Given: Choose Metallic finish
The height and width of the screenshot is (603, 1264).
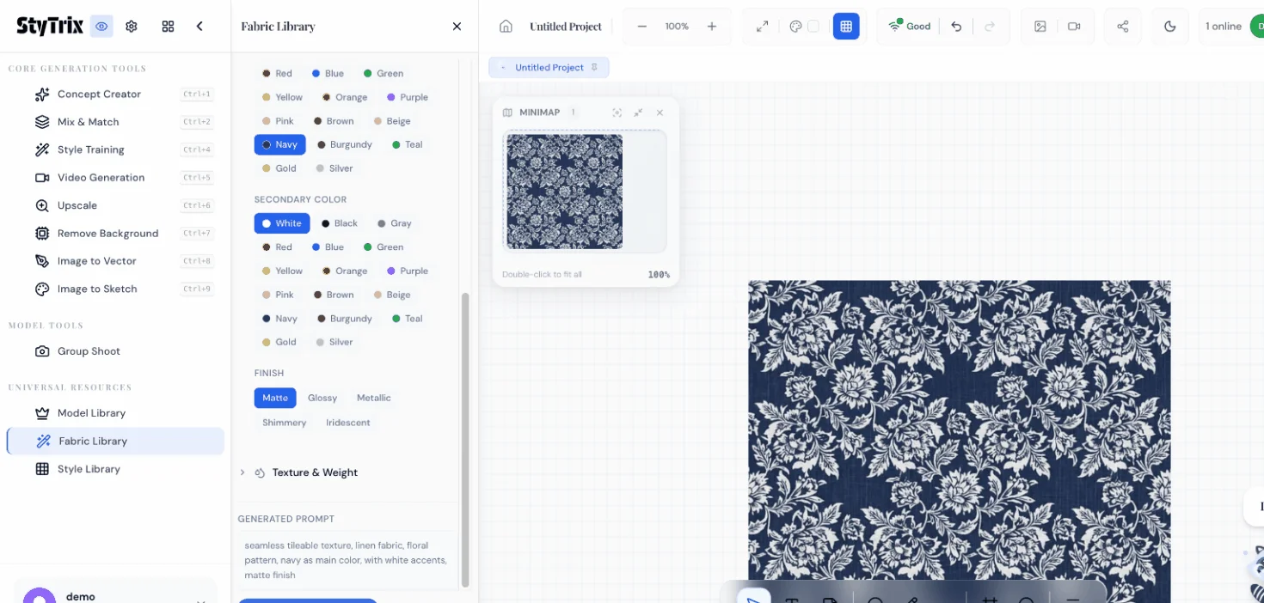Looking at the screenshot, I should pos(373,398).
